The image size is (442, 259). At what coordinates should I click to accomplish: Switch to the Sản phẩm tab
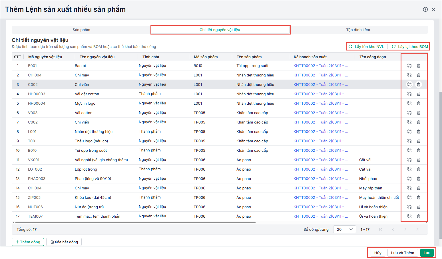click(81, 30)
